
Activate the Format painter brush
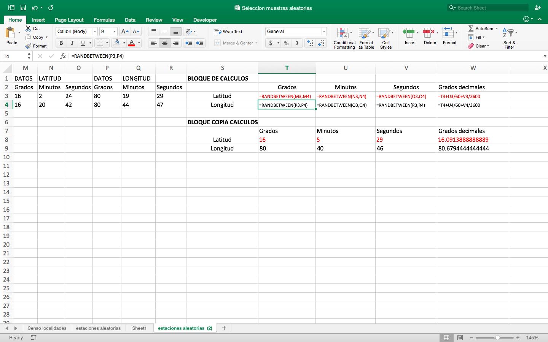point(28,46)
